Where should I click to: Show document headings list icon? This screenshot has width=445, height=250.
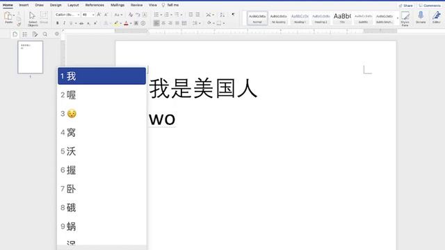25,34
